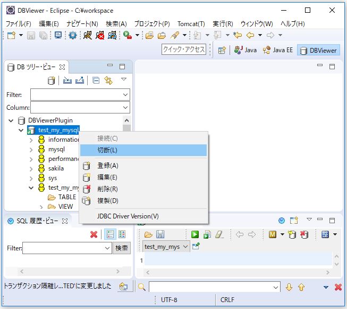Click the save icon in SQL editor toolbar
The width and height of the screenshot is (347, 309).
coord(160,234)
